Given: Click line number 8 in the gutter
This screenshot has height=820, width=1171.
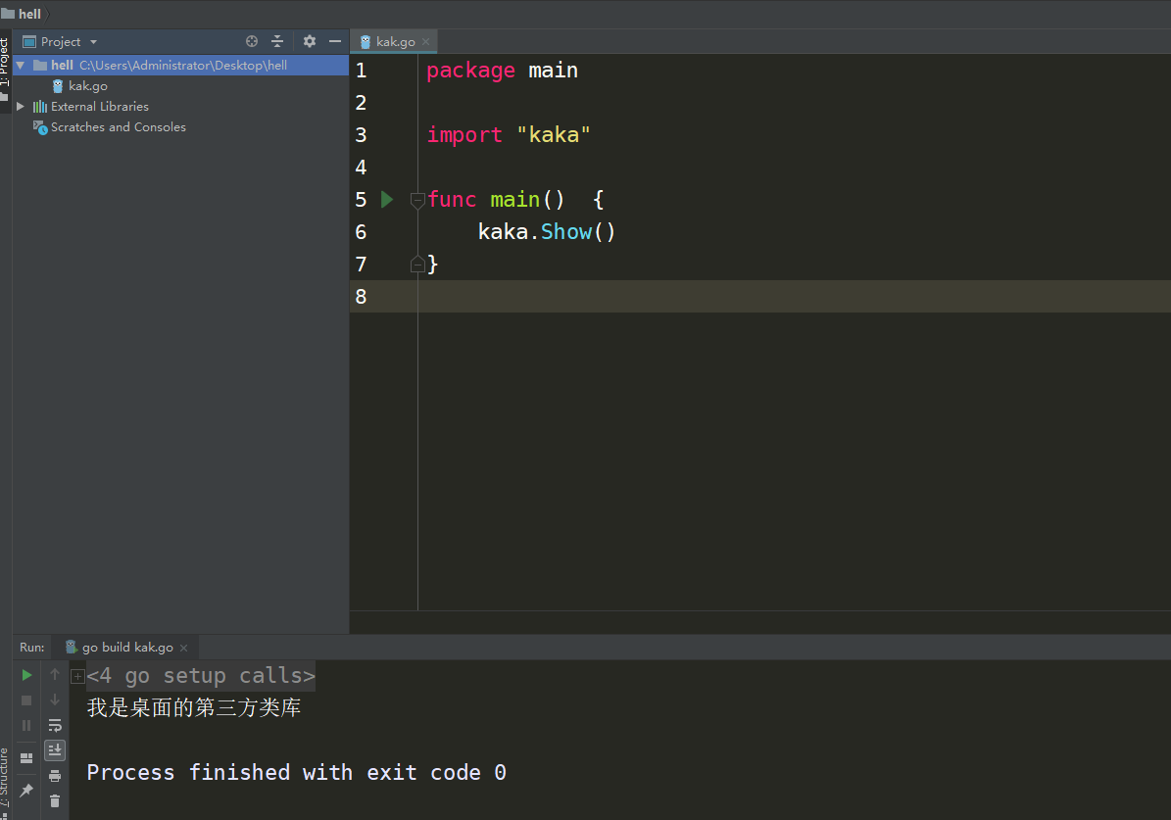Looking at the screenshot, I should [x=361, y=297].
